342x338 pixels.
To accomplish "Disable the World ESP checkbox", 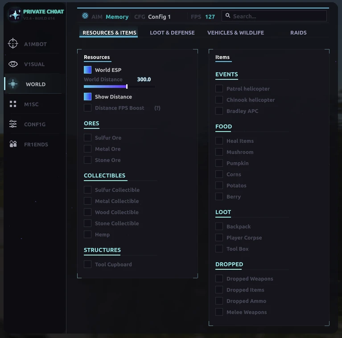I will click(x=88, y=70).
